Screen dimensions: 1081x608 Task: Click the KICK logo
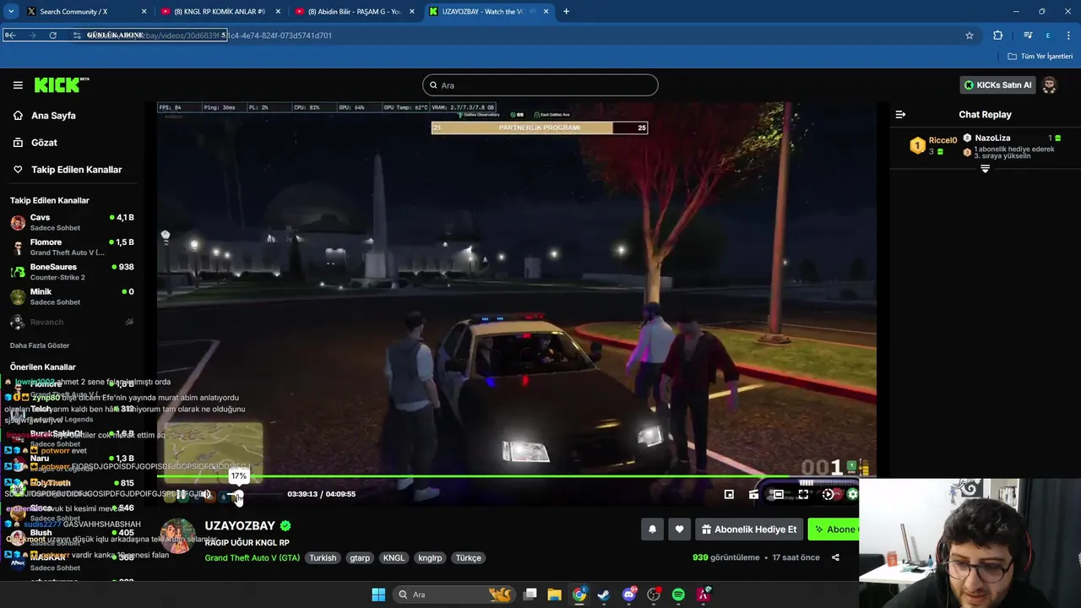(x=61, y=84)
